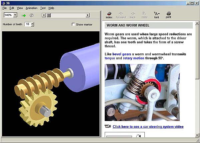Click the worm gear photo thumbnail
This screenshot has height=143, width=200.
coord(142,92)
